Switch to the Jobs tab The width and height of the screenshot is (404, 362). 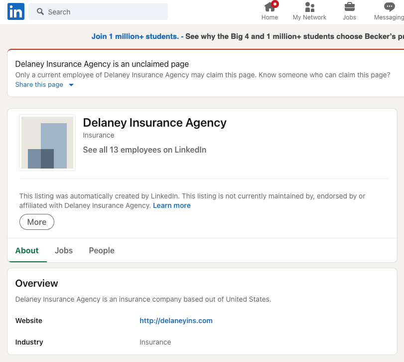pos(64,250)
